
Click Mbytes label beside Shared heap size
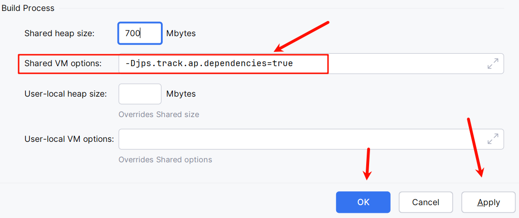click(x=181, y=33)
